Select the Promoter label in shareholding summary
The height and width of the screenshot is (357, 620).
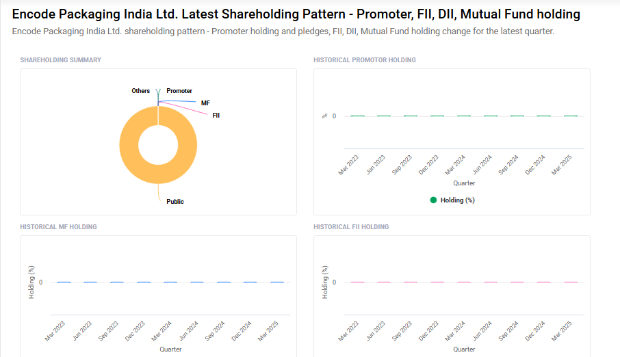pos(179,91)
